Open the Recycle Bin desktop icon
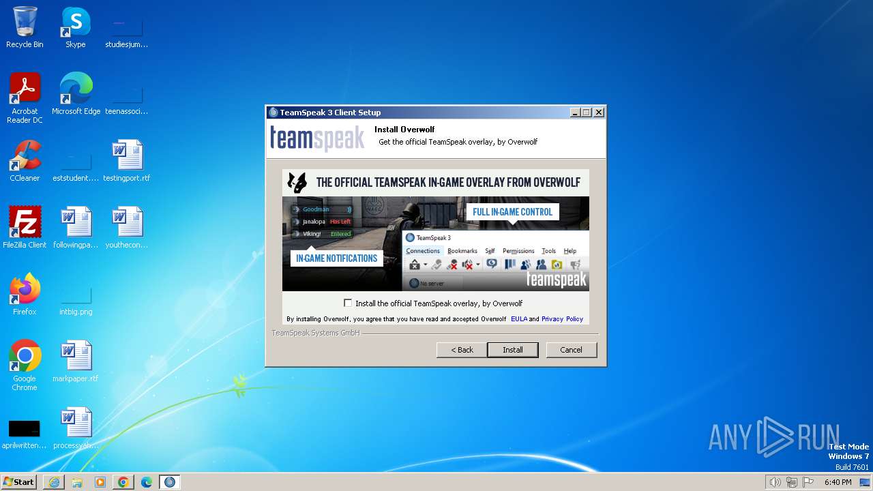Screen dimensions: 873x491 coord(25,27)
